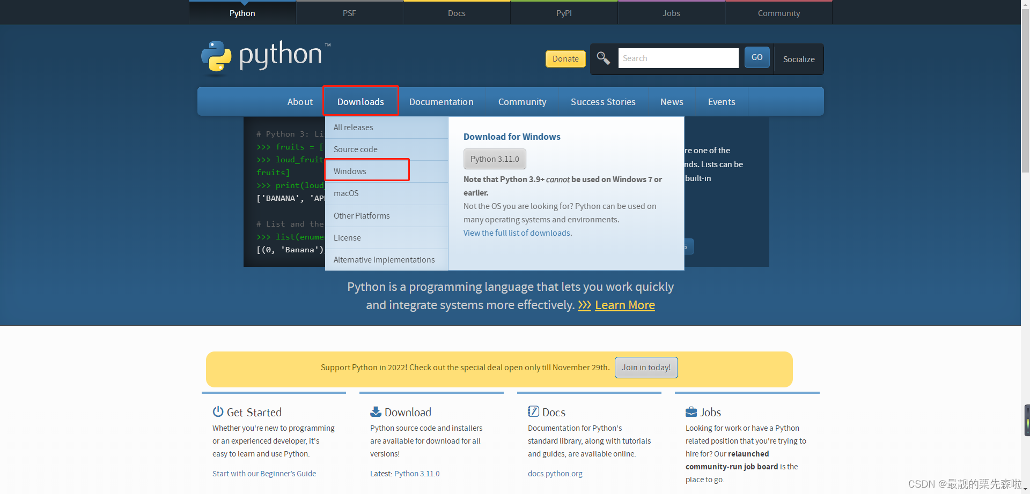Open the News navigation menu

(672, 102)
